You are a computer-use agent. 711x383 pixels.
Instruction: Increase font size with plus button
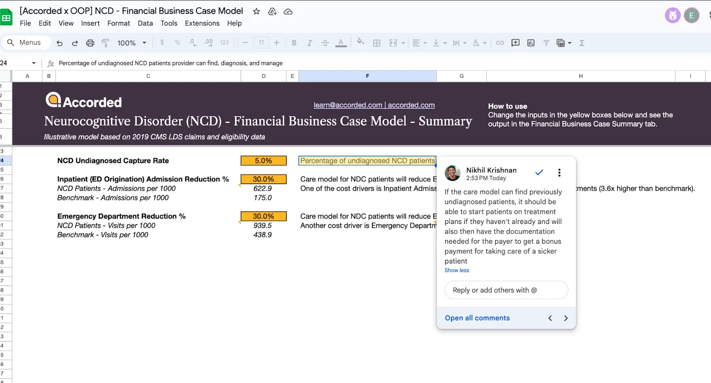point(276,43)
